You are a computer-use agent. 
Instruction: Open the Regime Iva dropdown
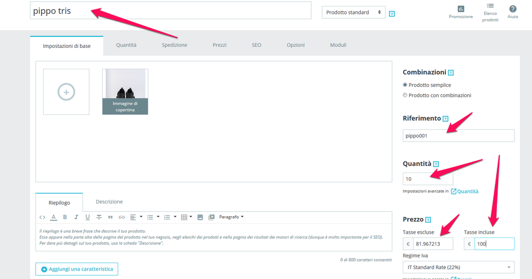(459, 267)
